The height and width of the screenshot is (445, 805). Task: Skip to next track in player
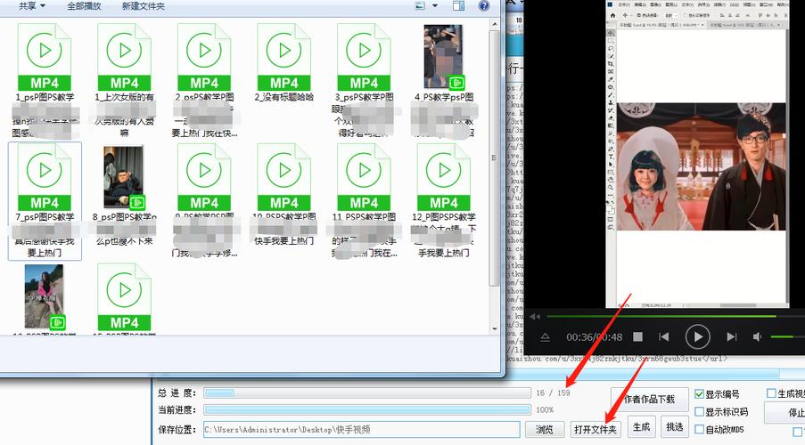[732, 336]
